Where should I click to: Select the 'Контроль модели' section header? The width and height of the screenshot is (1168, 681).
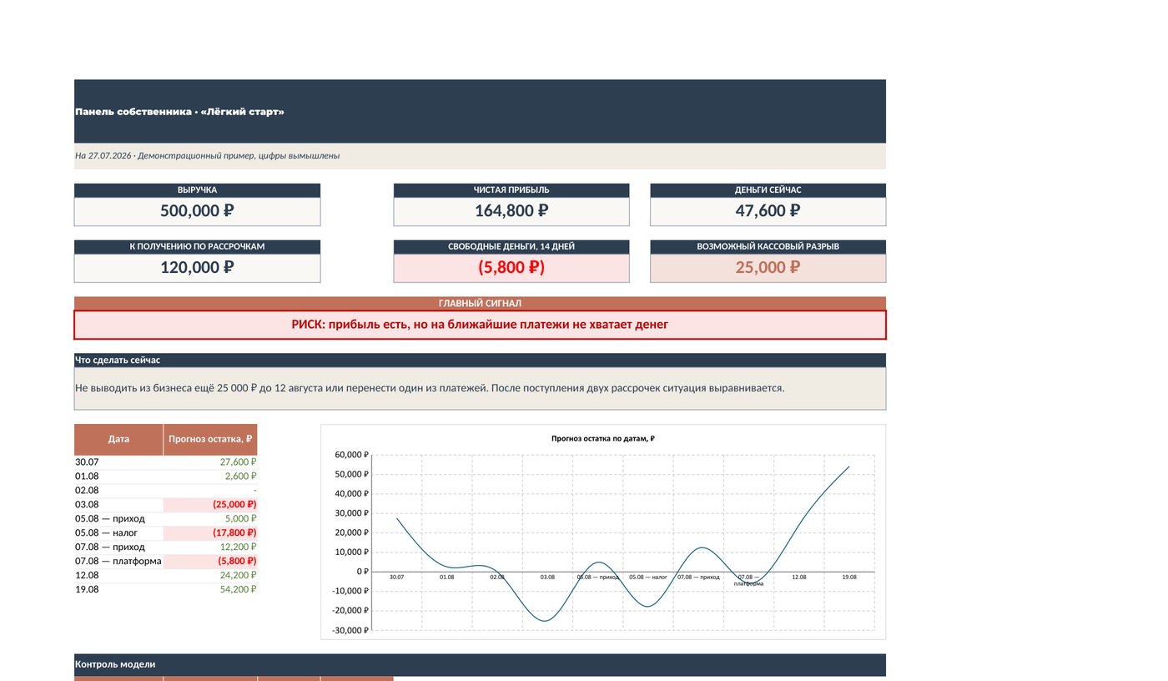(x=480, y=665)
